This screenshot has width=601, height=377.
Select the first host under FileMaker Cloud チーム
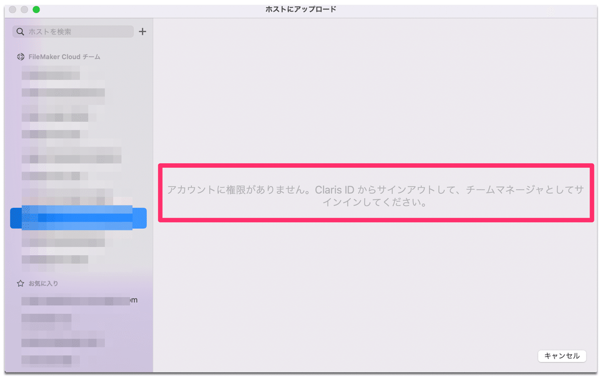coord(50,74)
